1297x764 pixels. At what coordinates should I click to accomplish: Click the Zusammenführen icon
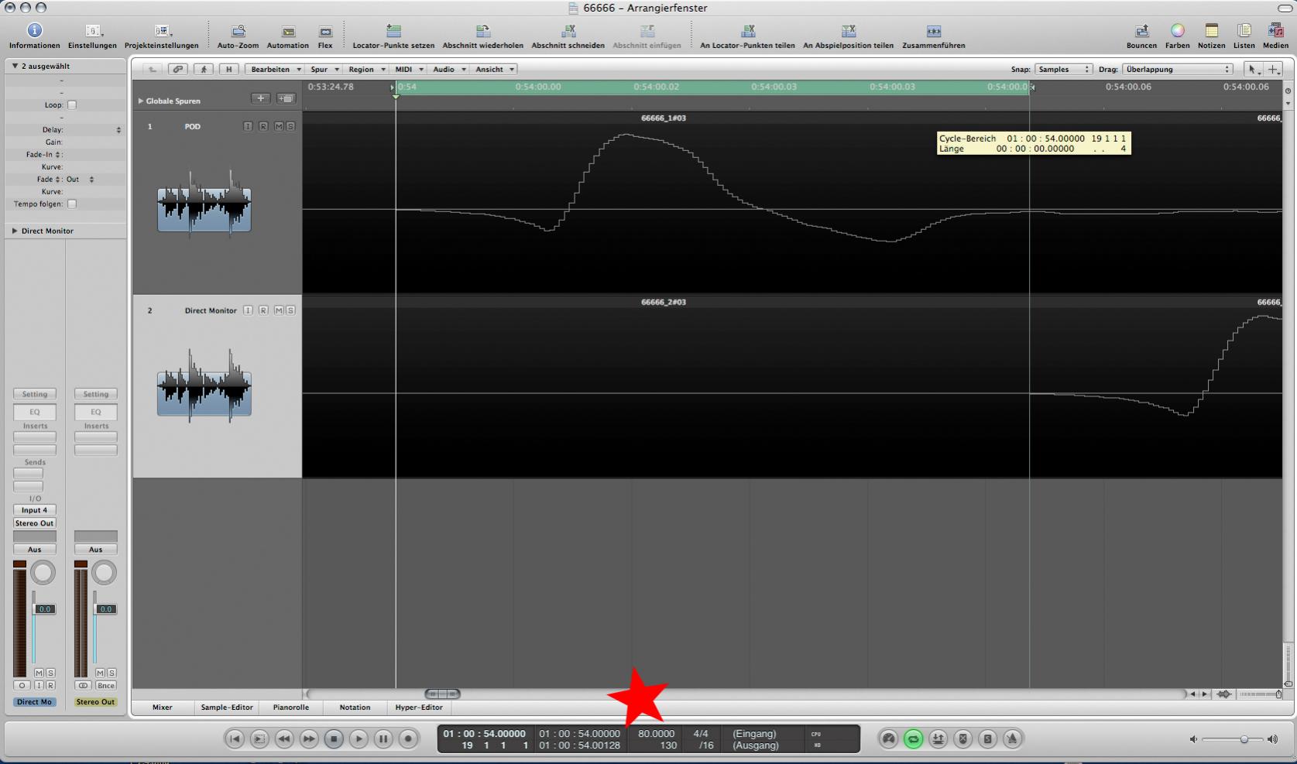pyautogui.click(x=933, y=31)
